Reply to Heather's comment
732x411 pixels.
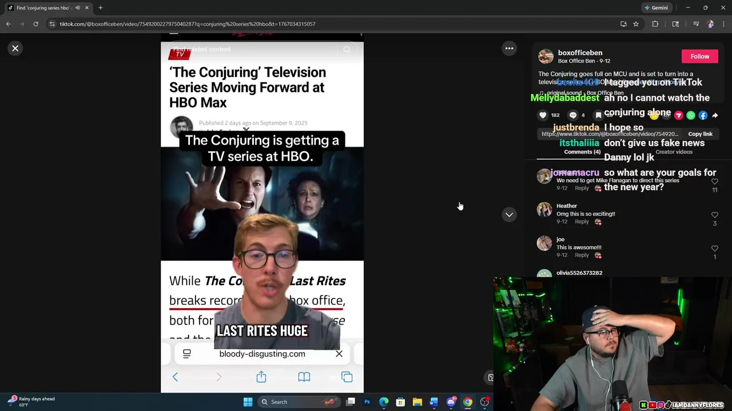coord(582,221)
